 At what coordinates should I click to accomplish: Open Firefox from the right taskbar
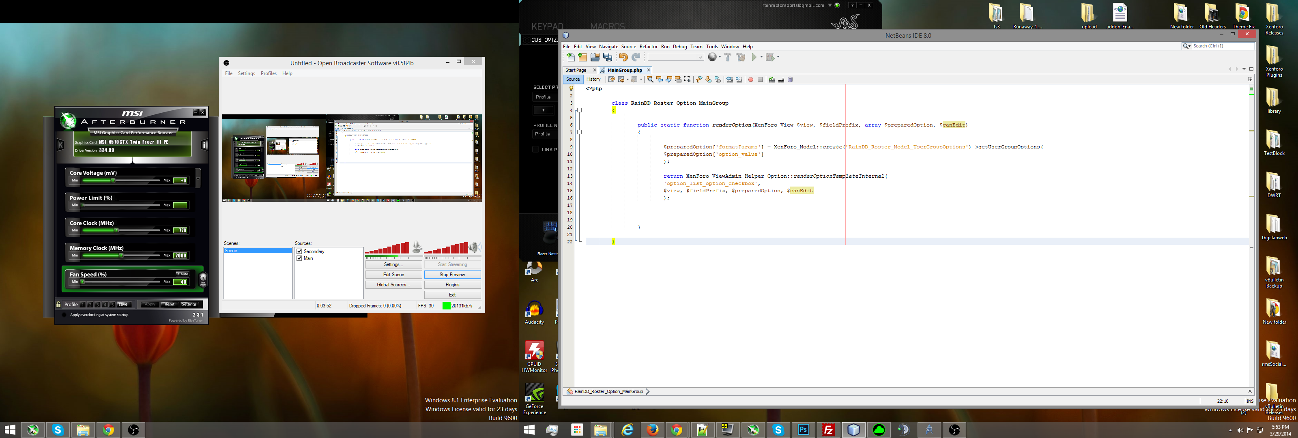tap(653, 430)
